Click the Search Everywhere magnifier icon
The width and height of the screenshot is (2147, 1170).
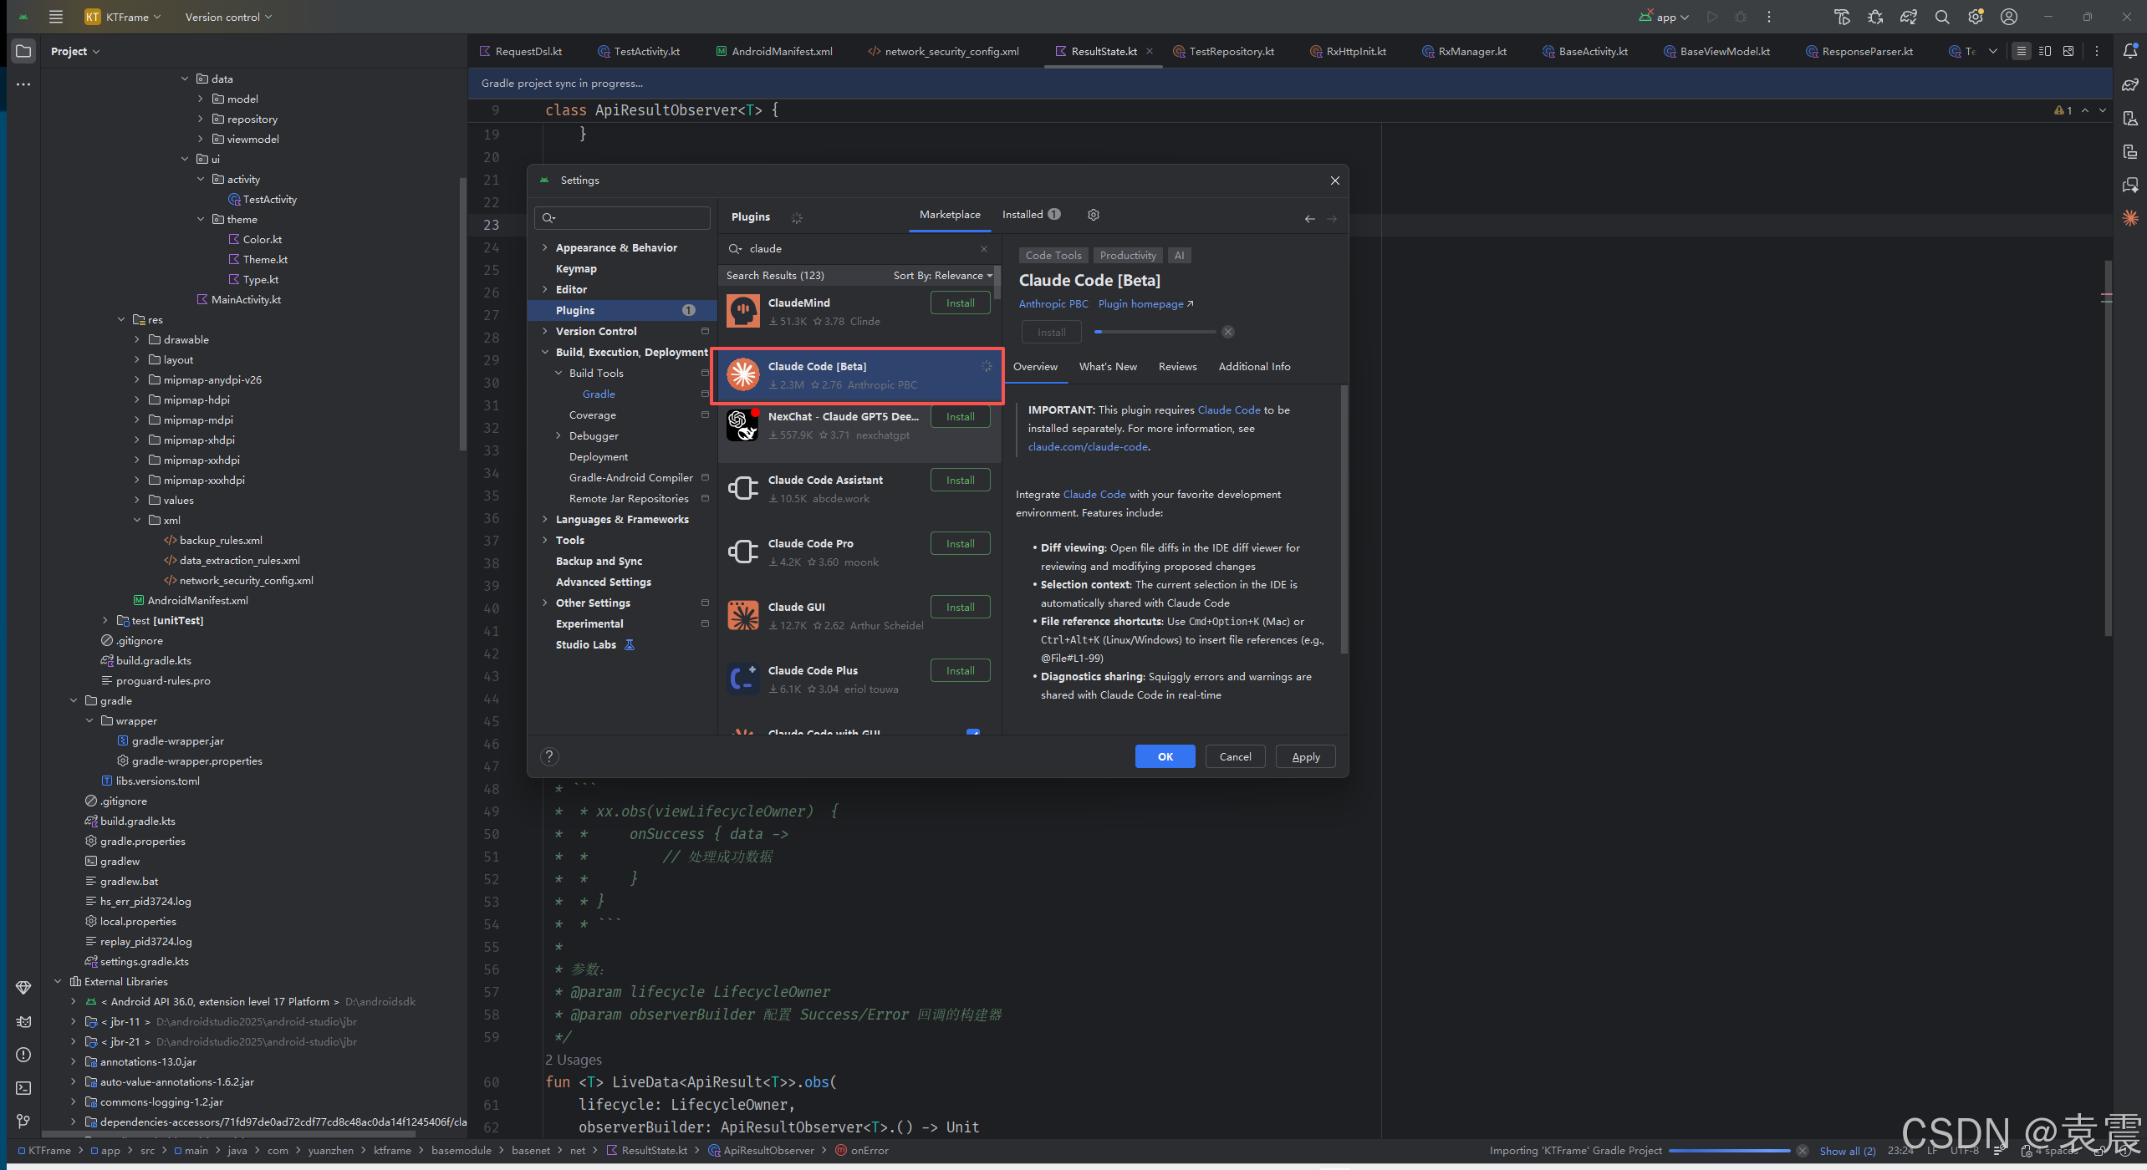pyautogui.click(x=1942, y=17)
